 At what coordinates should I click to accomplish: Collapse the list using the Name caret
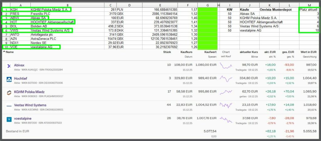(x=4, y=52)
